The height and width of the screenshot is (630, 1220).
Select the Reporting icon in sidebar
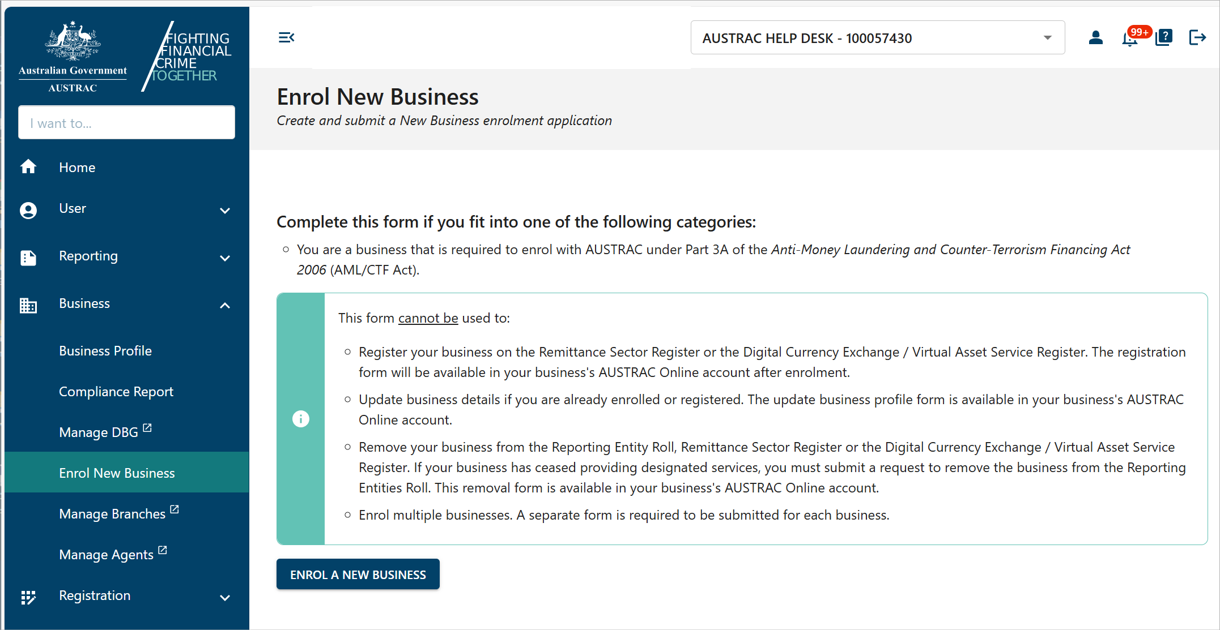pyautogui.click(x=28, y=258)
